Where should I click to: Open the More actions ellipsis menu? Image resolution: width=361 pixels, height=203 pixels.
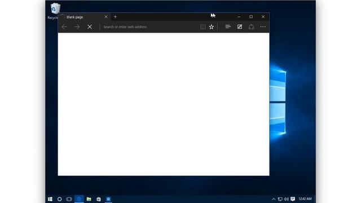coord(263,27)
